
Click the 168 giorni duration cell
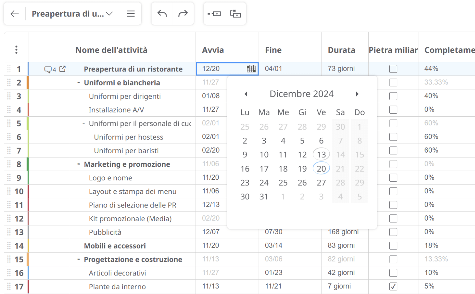click(345, 232)
